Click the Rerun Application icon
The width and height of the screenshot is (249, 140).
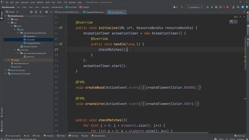pos(207,7)
